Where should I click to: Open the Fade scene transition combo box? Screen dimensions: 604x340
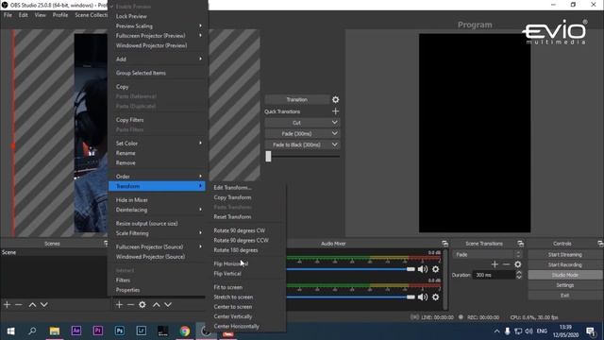click(x=487, y=254)
